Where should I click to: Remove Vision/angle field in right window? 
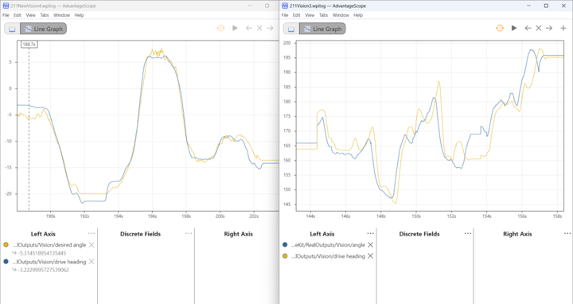point(371,245)
